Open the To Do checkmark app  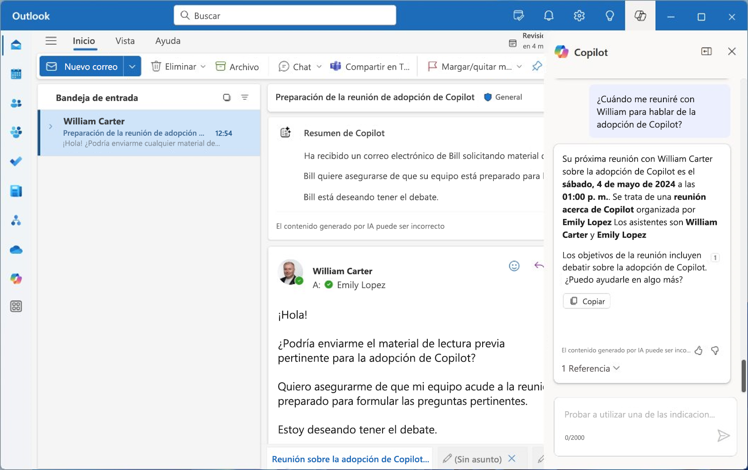tap(16, 161)
